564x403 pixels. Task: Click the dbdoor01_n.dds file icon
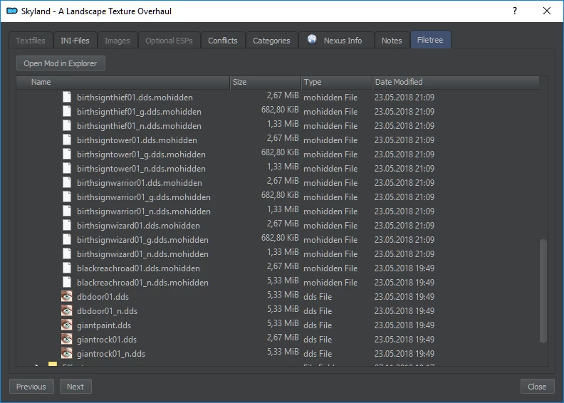66,311
